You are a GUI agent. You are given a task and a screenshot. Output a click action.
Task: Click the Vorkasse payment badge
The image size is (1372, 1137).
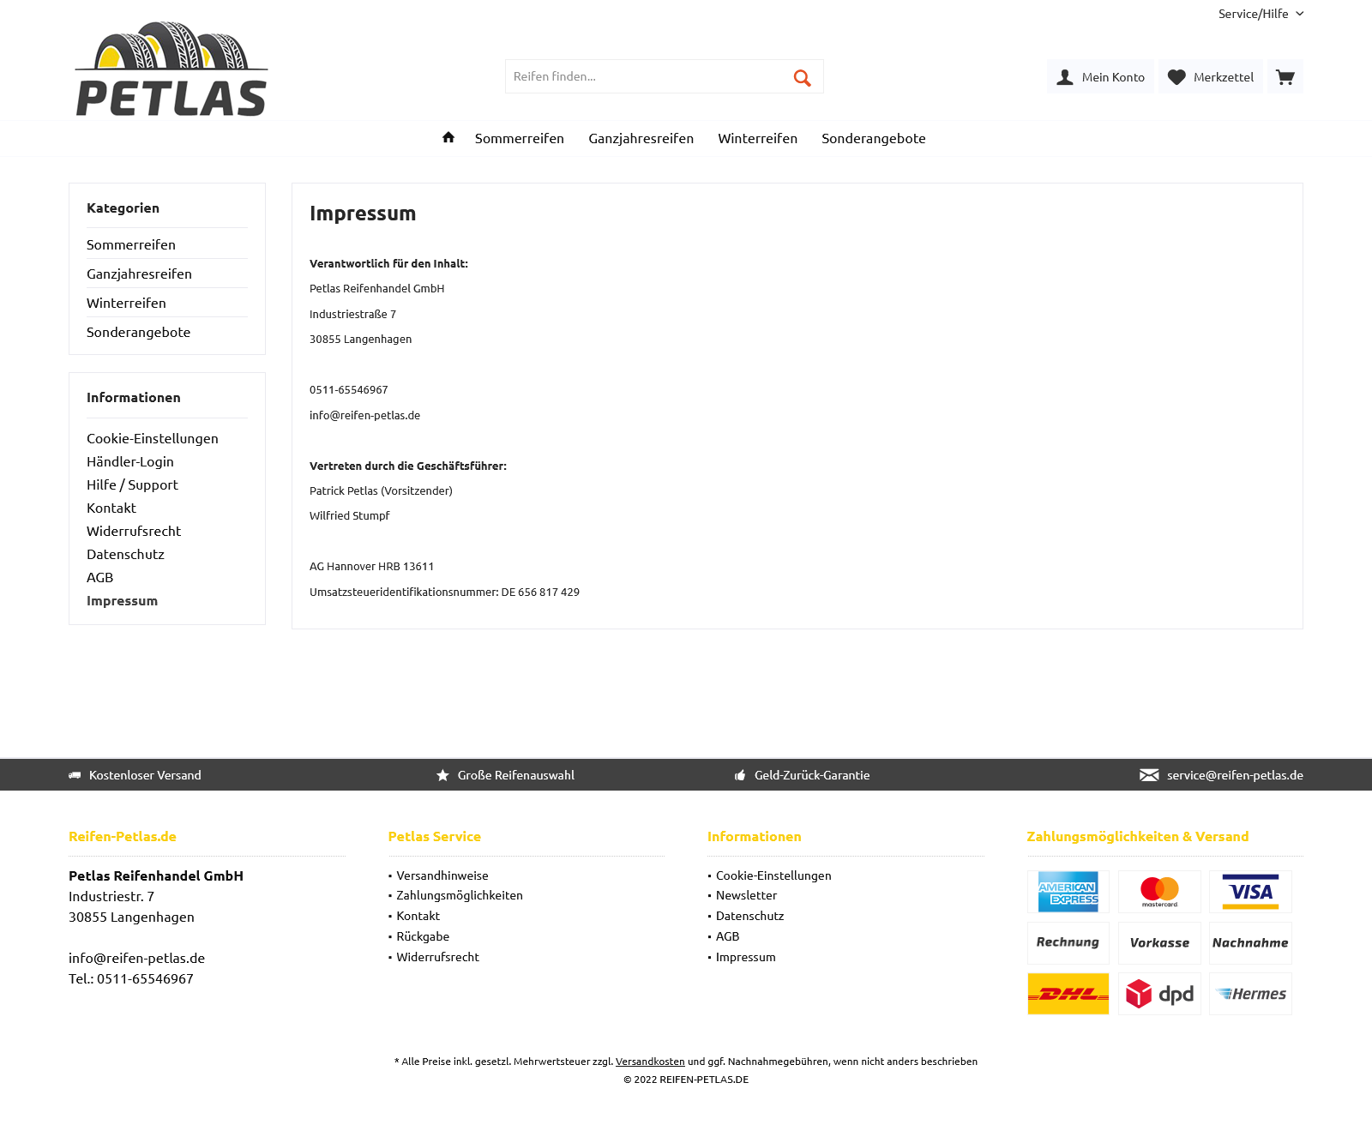[x=1159, y=942]
